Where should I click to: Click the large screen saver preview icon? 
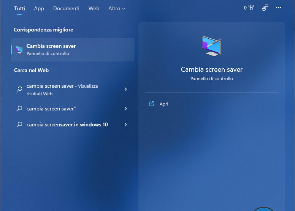click(212, 46)
